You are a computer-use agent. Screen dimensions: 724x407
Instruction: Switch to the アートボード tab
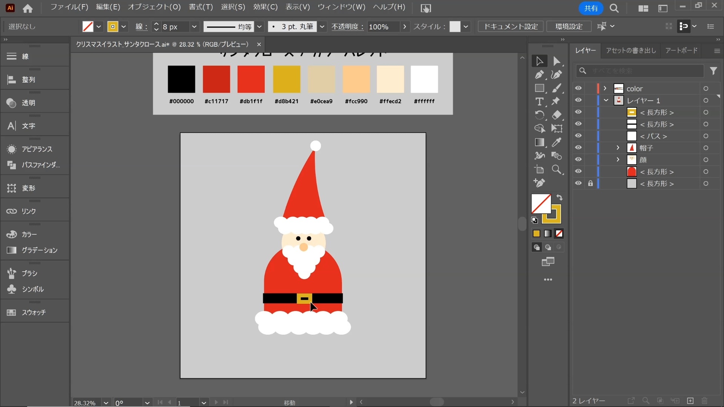tap(681, 50)
